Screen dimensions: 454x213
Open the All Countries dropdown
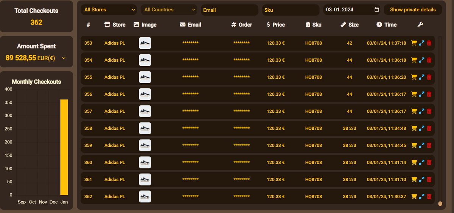click(x=169, y=9)
